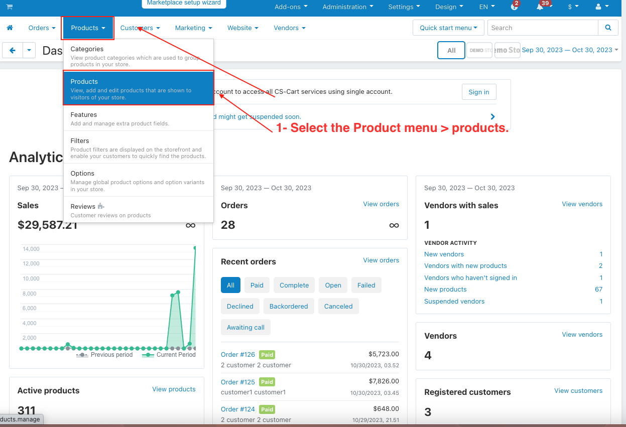Open the help center icon with badge 2
This screenshot has height=427, width=626.
coord(514,7)
